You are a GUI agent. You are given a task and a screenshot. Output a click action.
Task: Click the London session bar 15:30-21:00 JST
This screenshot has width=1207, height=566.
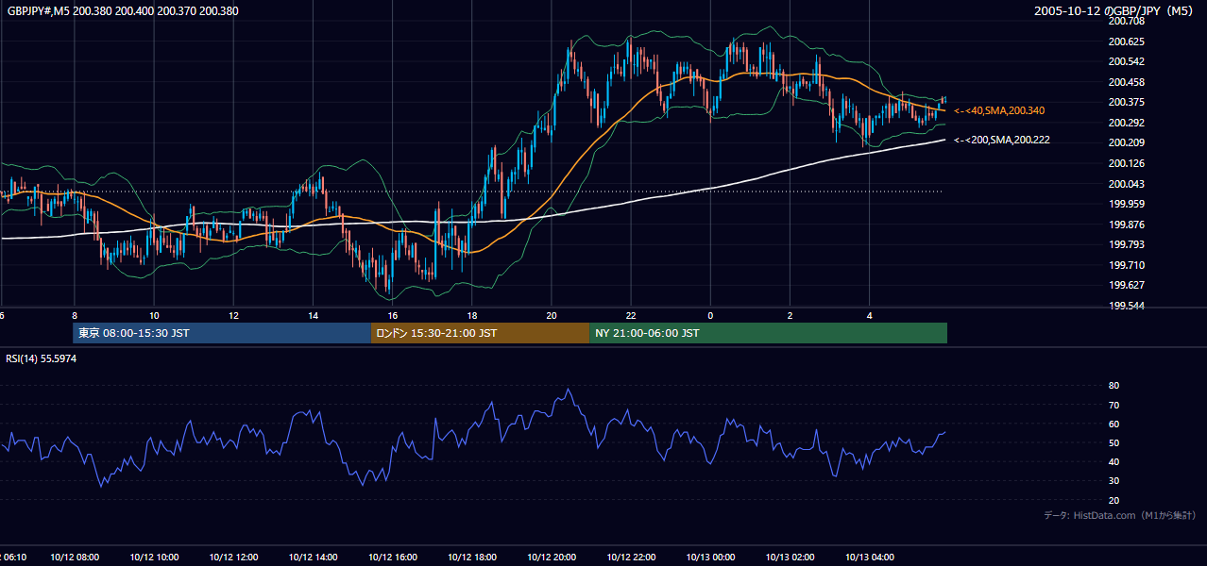tap(480, 333)
